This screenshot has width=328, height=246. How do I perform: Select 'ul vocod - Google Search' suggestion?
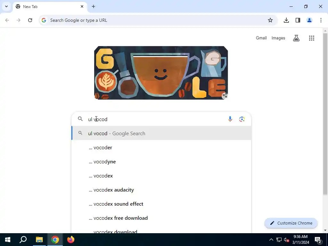click(x=161, y=133)
